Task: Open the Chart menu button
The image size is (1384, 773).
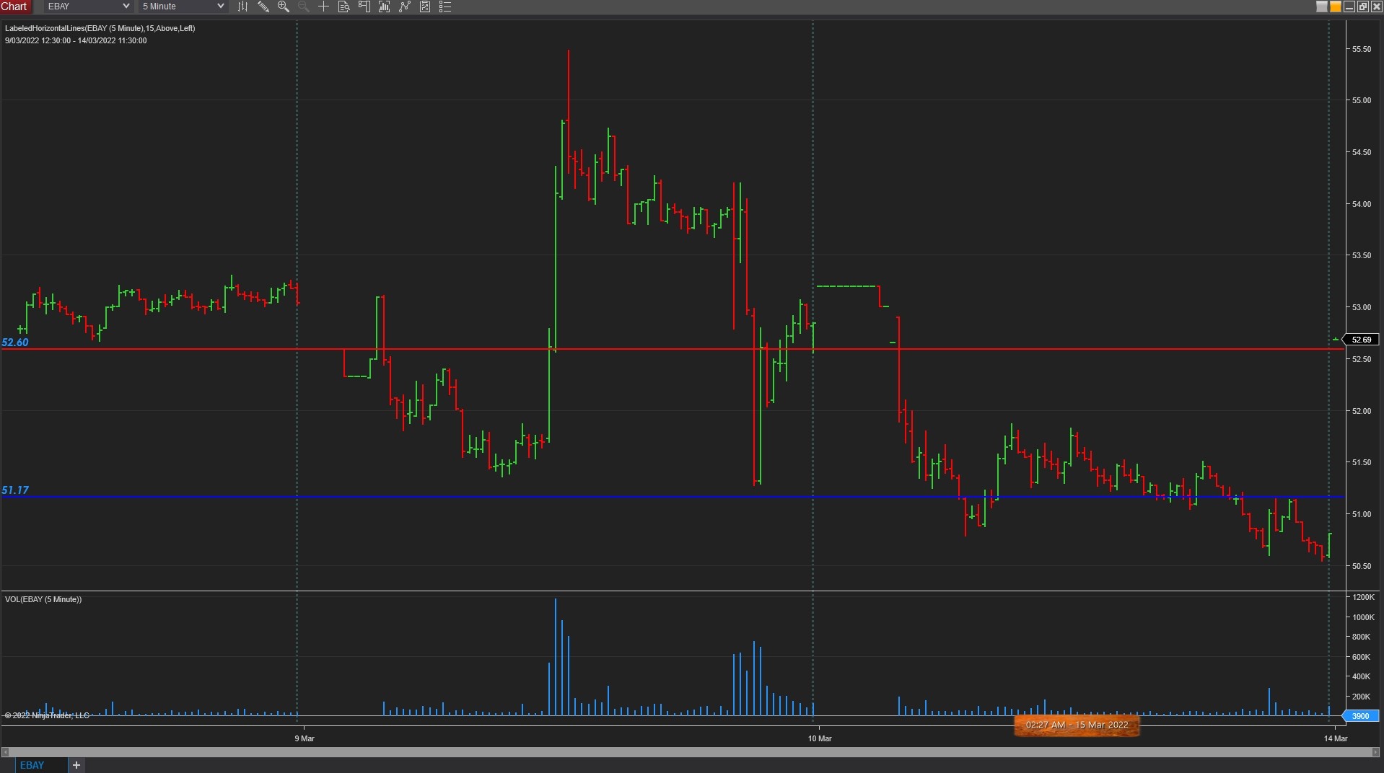Action: (x=14, y=6)
